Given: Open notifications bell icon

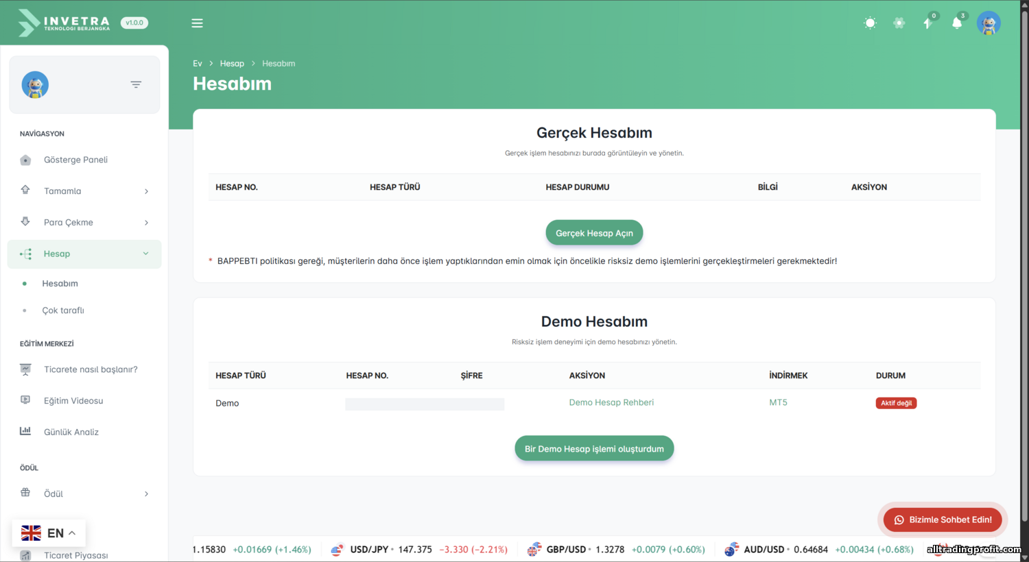Looking at the screenshot, I should click(957, 23).
